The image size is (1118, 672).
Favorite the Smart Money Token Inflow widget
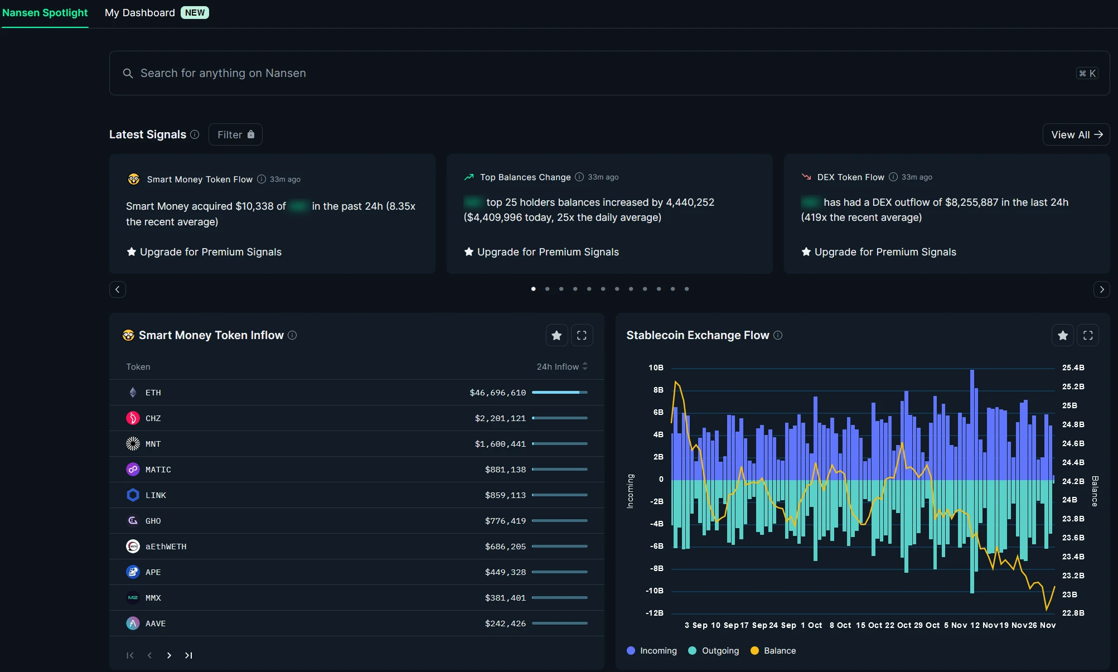[556, 335]
